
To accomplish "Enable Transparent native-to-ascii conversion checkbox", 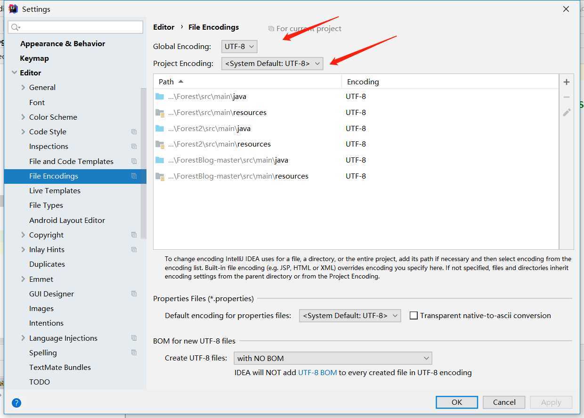I will pos(414,316).
